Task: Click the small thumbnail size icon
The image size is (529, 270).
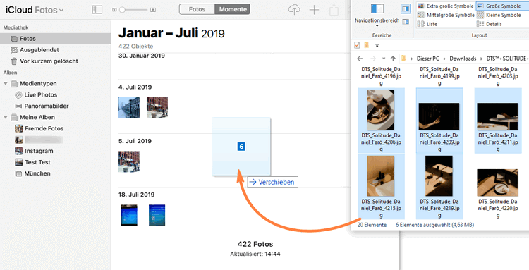Action: click(x=114, y=10)
